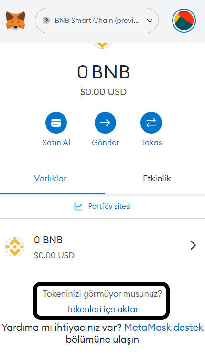Click the partially hidden BNB icon above balance

102,45
